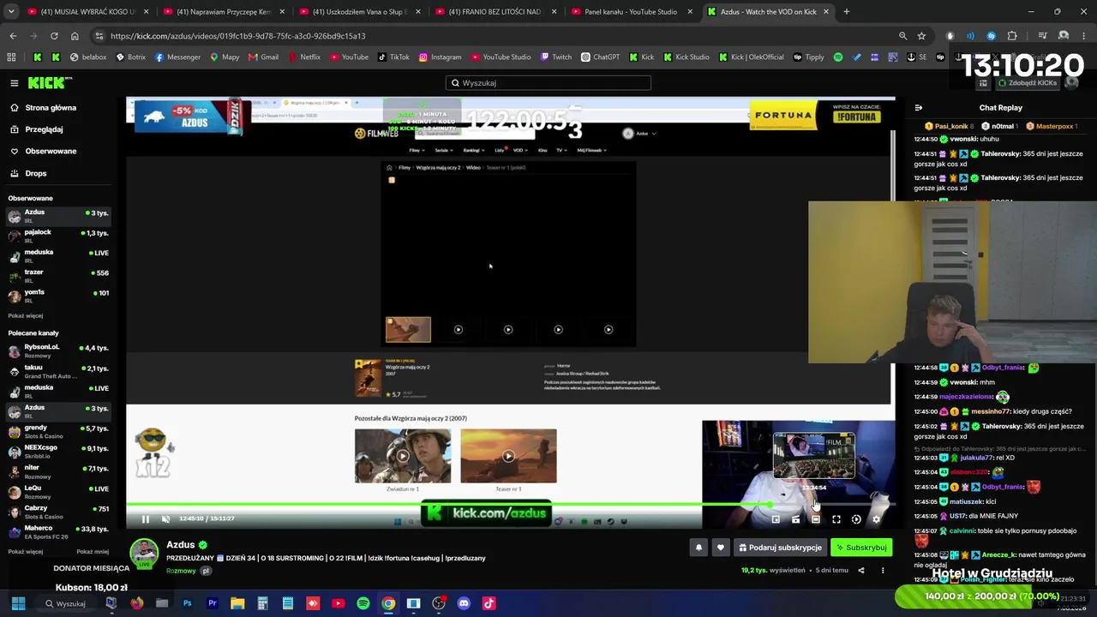Open Obserwowane page in sidebar
This screenshot has width=1097, height=617.
[x=51, y=151]
